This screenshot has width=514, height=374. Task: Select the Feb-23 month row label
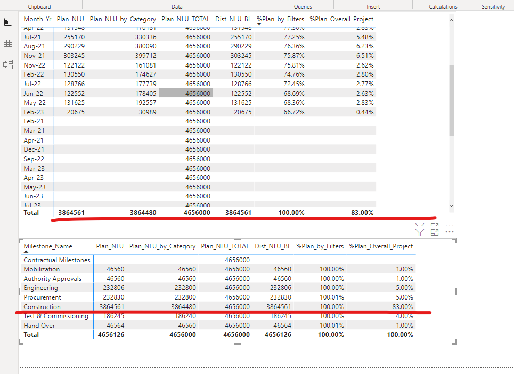pos(34,112)
